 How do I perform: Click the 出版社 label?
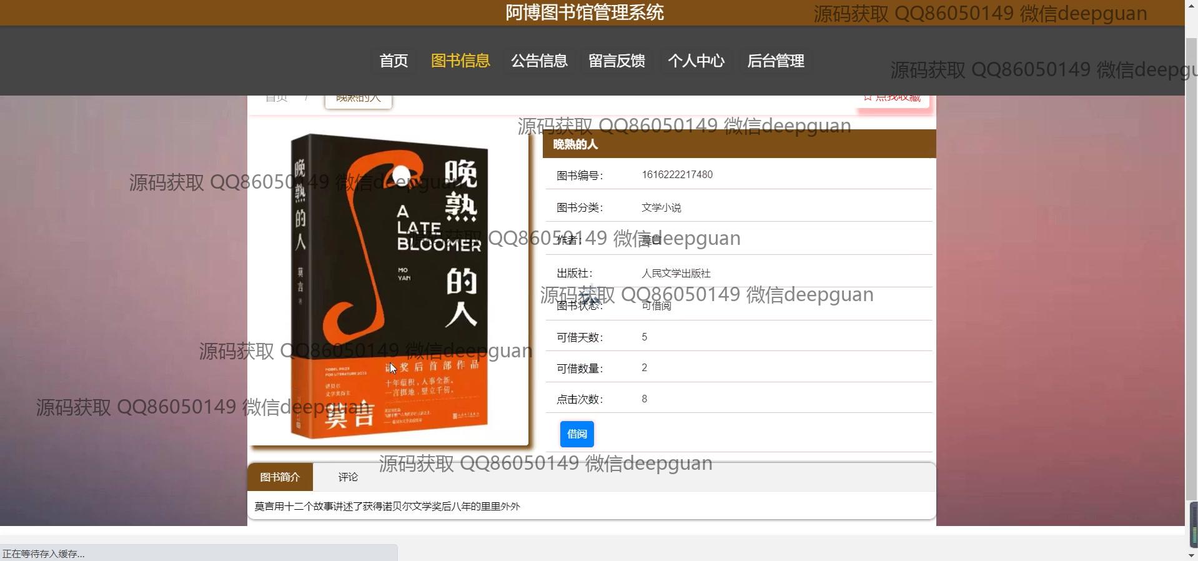coord(574,273)
